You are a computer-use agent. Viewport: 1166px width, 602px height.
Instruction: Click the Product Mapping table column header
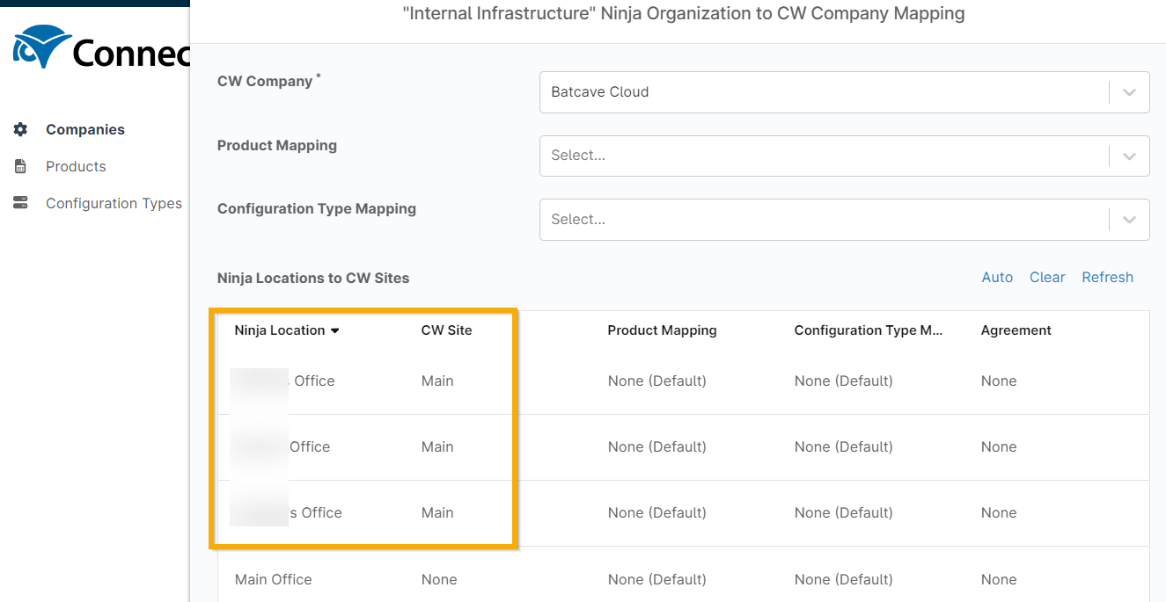(662, 330)
